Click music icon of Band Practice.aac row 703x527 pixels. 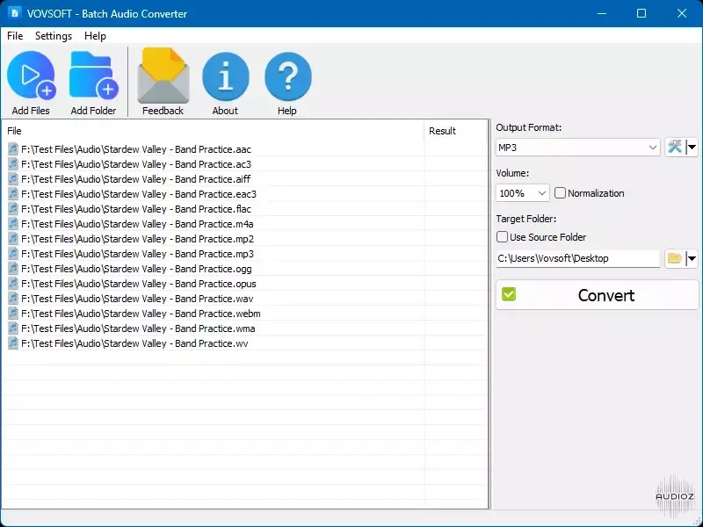click(x=13, y=148)
